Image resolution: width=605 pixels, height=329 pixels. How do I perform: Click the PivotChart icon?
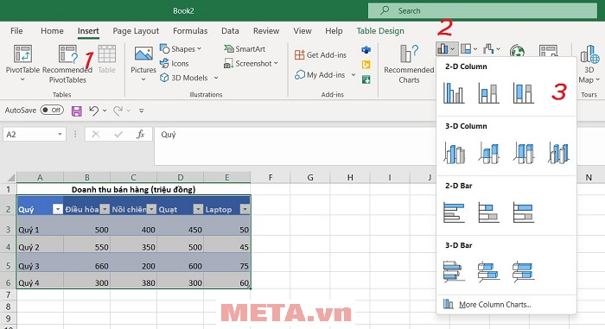click(548, 51)
